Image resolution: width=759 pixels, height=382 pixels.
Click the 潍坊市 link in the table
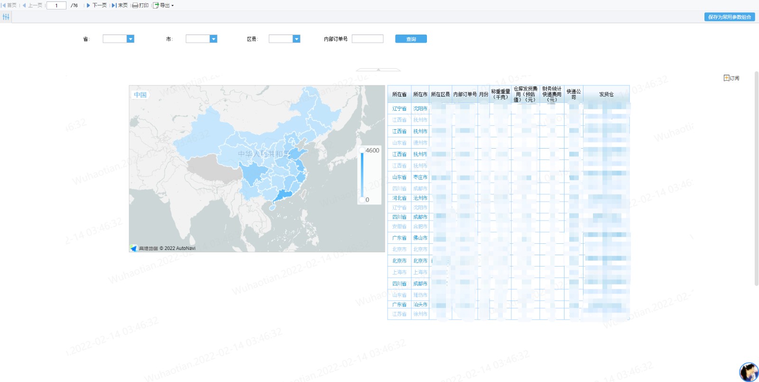pyautogui.click(x=420, y=295)
